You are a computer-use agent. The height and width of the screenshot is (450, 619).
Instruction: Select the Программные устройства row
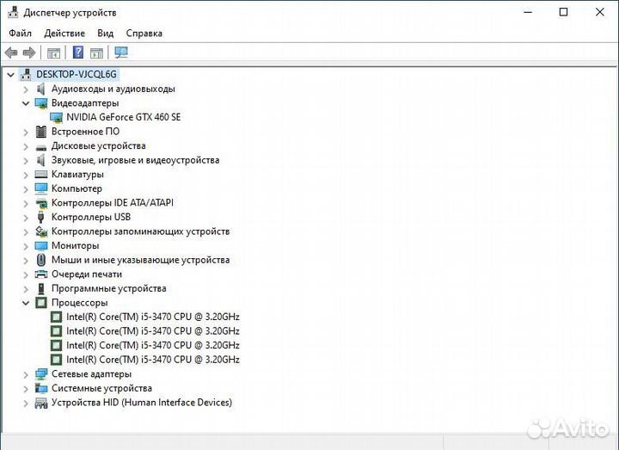109,289
